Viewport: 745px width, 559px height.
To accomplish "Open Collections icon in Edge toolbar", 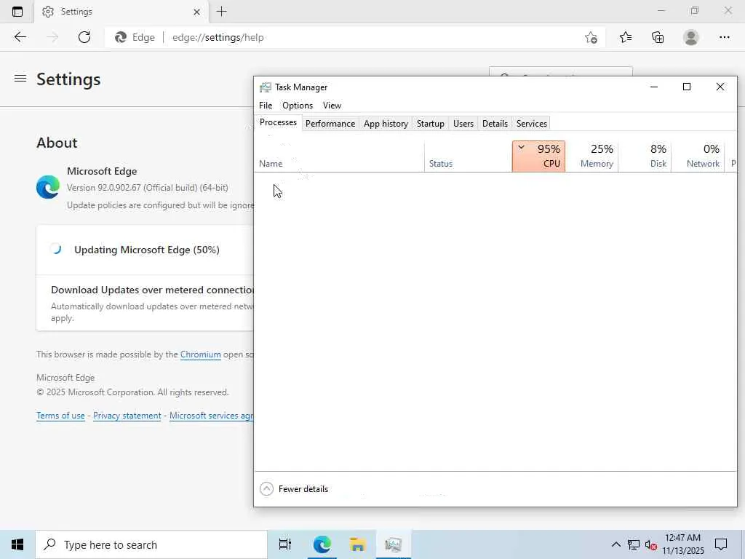I will (658, 37).
